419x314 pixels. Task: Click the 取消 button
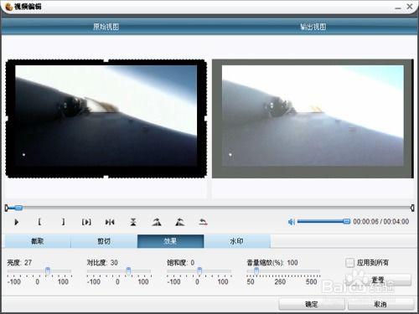tap(380, 304)
